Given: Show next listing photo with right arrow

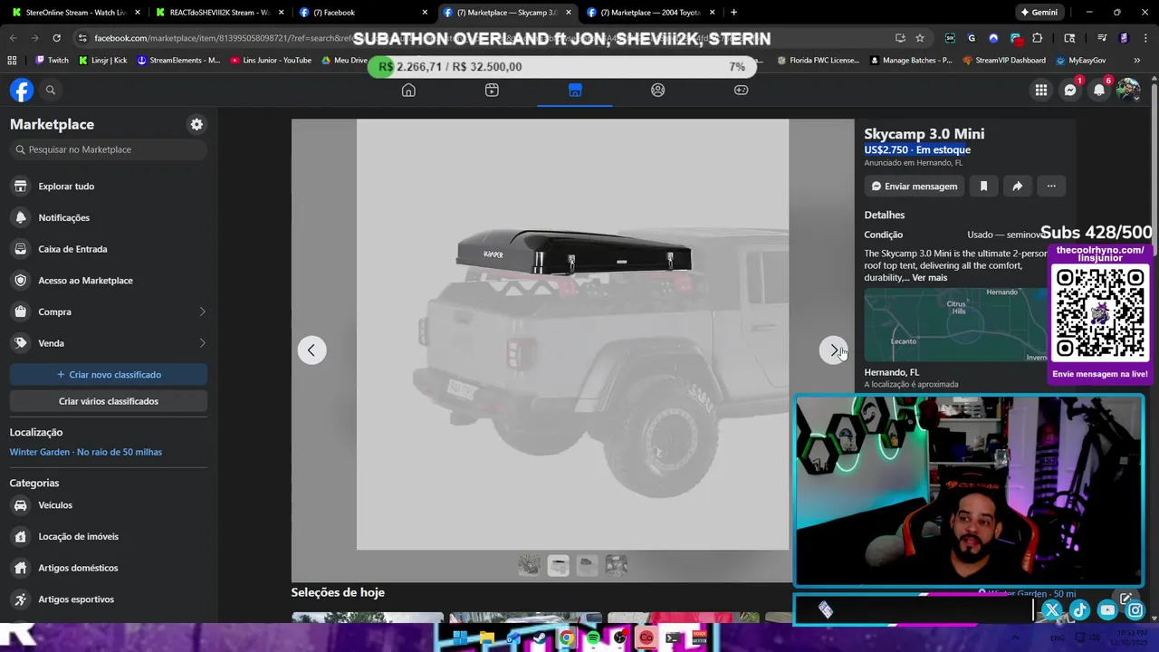Looking at the screenshot, I should 833,350.
